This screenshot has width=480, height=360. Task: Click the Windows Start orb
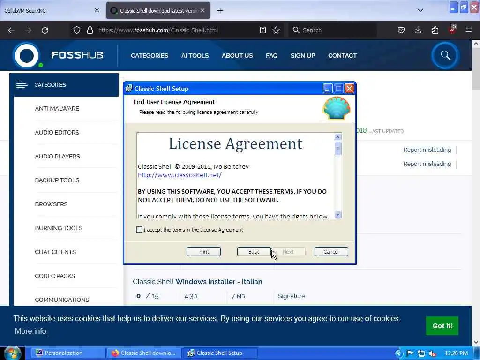pyautogui.click(x=12, y=353)
